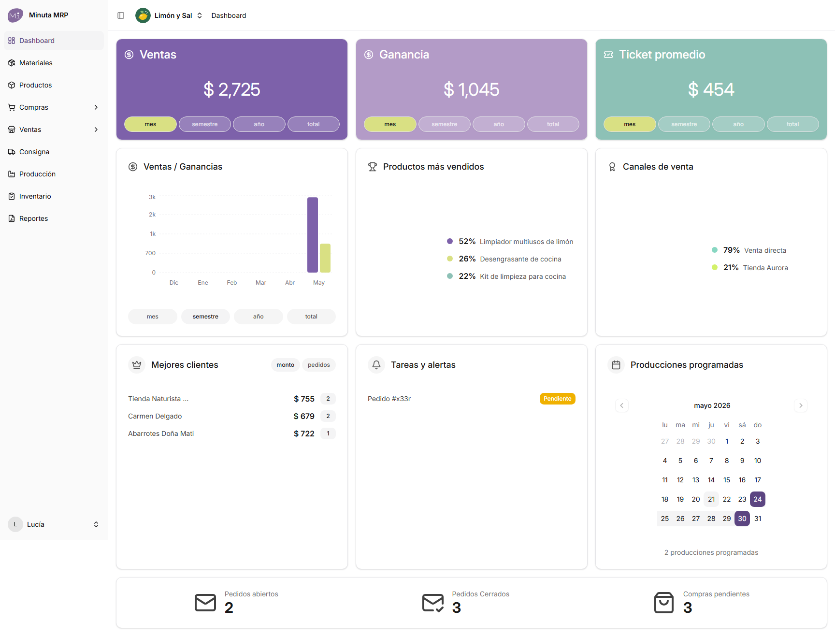Click the Compras cart icon

12,107
